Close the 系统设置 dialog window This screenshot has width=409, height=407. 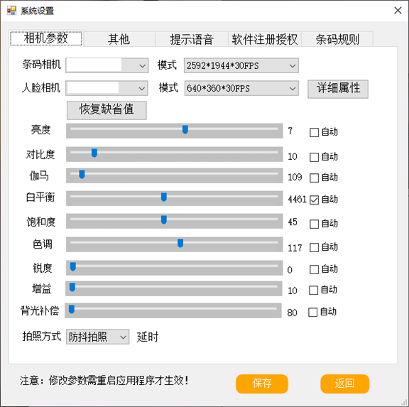(x=398, y=11)
